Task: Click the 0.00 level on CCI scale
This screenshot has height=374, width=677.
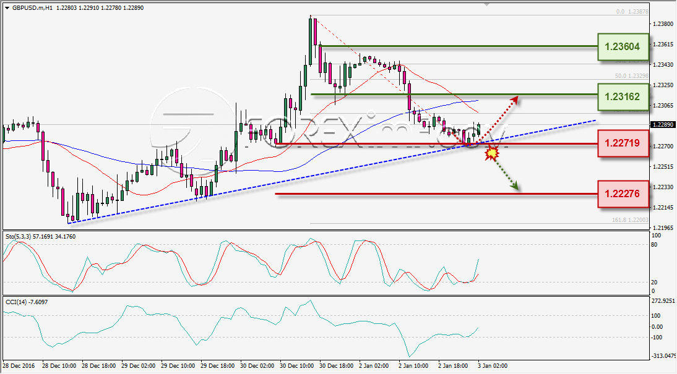Action: point(657,326)
